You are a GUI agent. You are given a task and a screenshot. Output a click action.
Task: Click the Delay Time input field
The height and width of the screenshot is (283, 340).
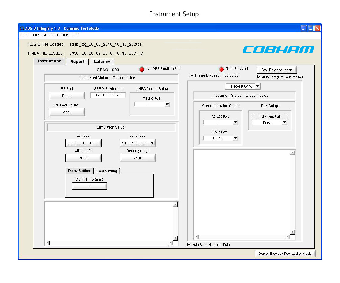coord(89,186)
